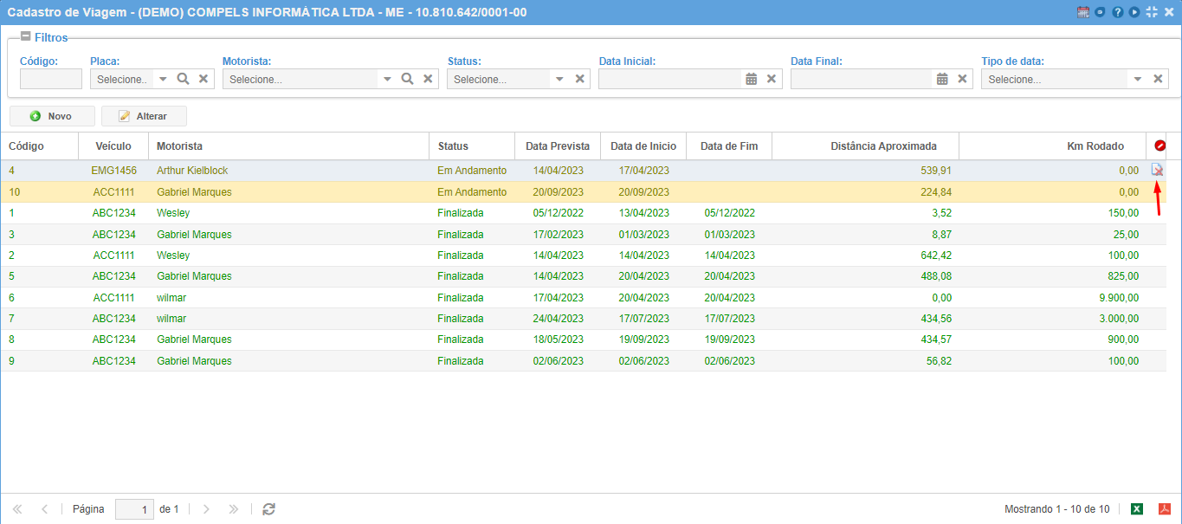Go to last page icon
Viewport: 1182px width, 524px height.
coord(233,509)
